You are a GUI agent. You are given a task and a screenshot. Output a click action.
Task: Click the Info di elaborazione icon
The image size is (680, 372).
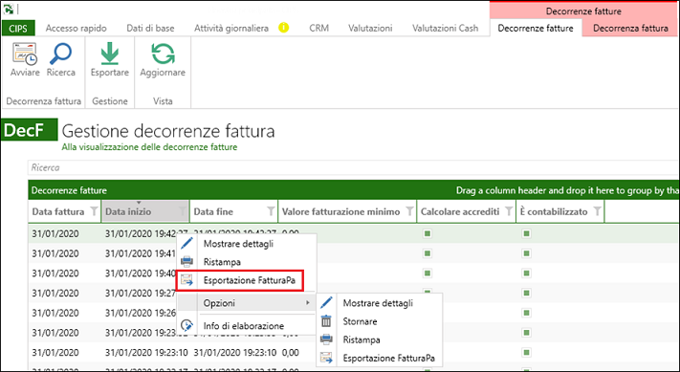pyautogui.click(x=186, y=325)
